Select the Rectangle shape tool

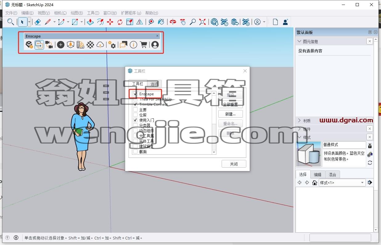click(75, 22)
